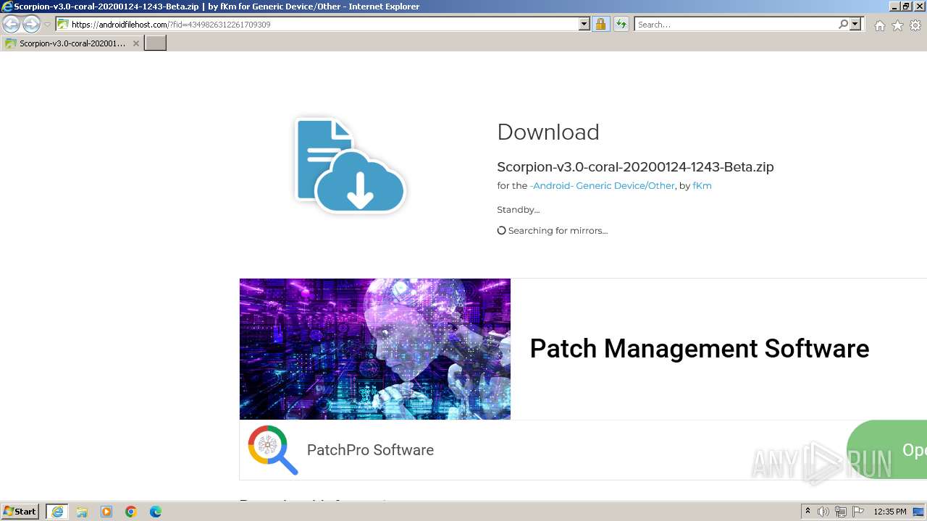The width and height of the screenshot is (927, 521).
Task: Click the Standby... status text
Action: pos(519,210)
